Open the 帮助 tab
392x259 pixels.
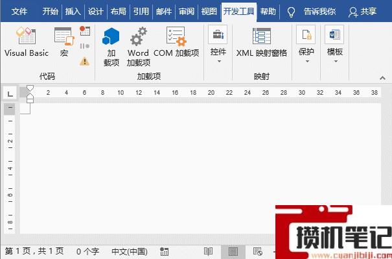[x=268, y=12]
